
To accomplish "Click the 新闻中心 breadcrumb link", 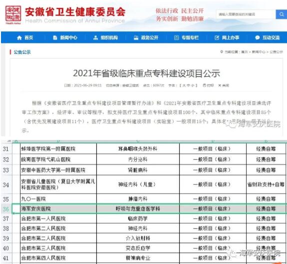I will coord(259,52).
